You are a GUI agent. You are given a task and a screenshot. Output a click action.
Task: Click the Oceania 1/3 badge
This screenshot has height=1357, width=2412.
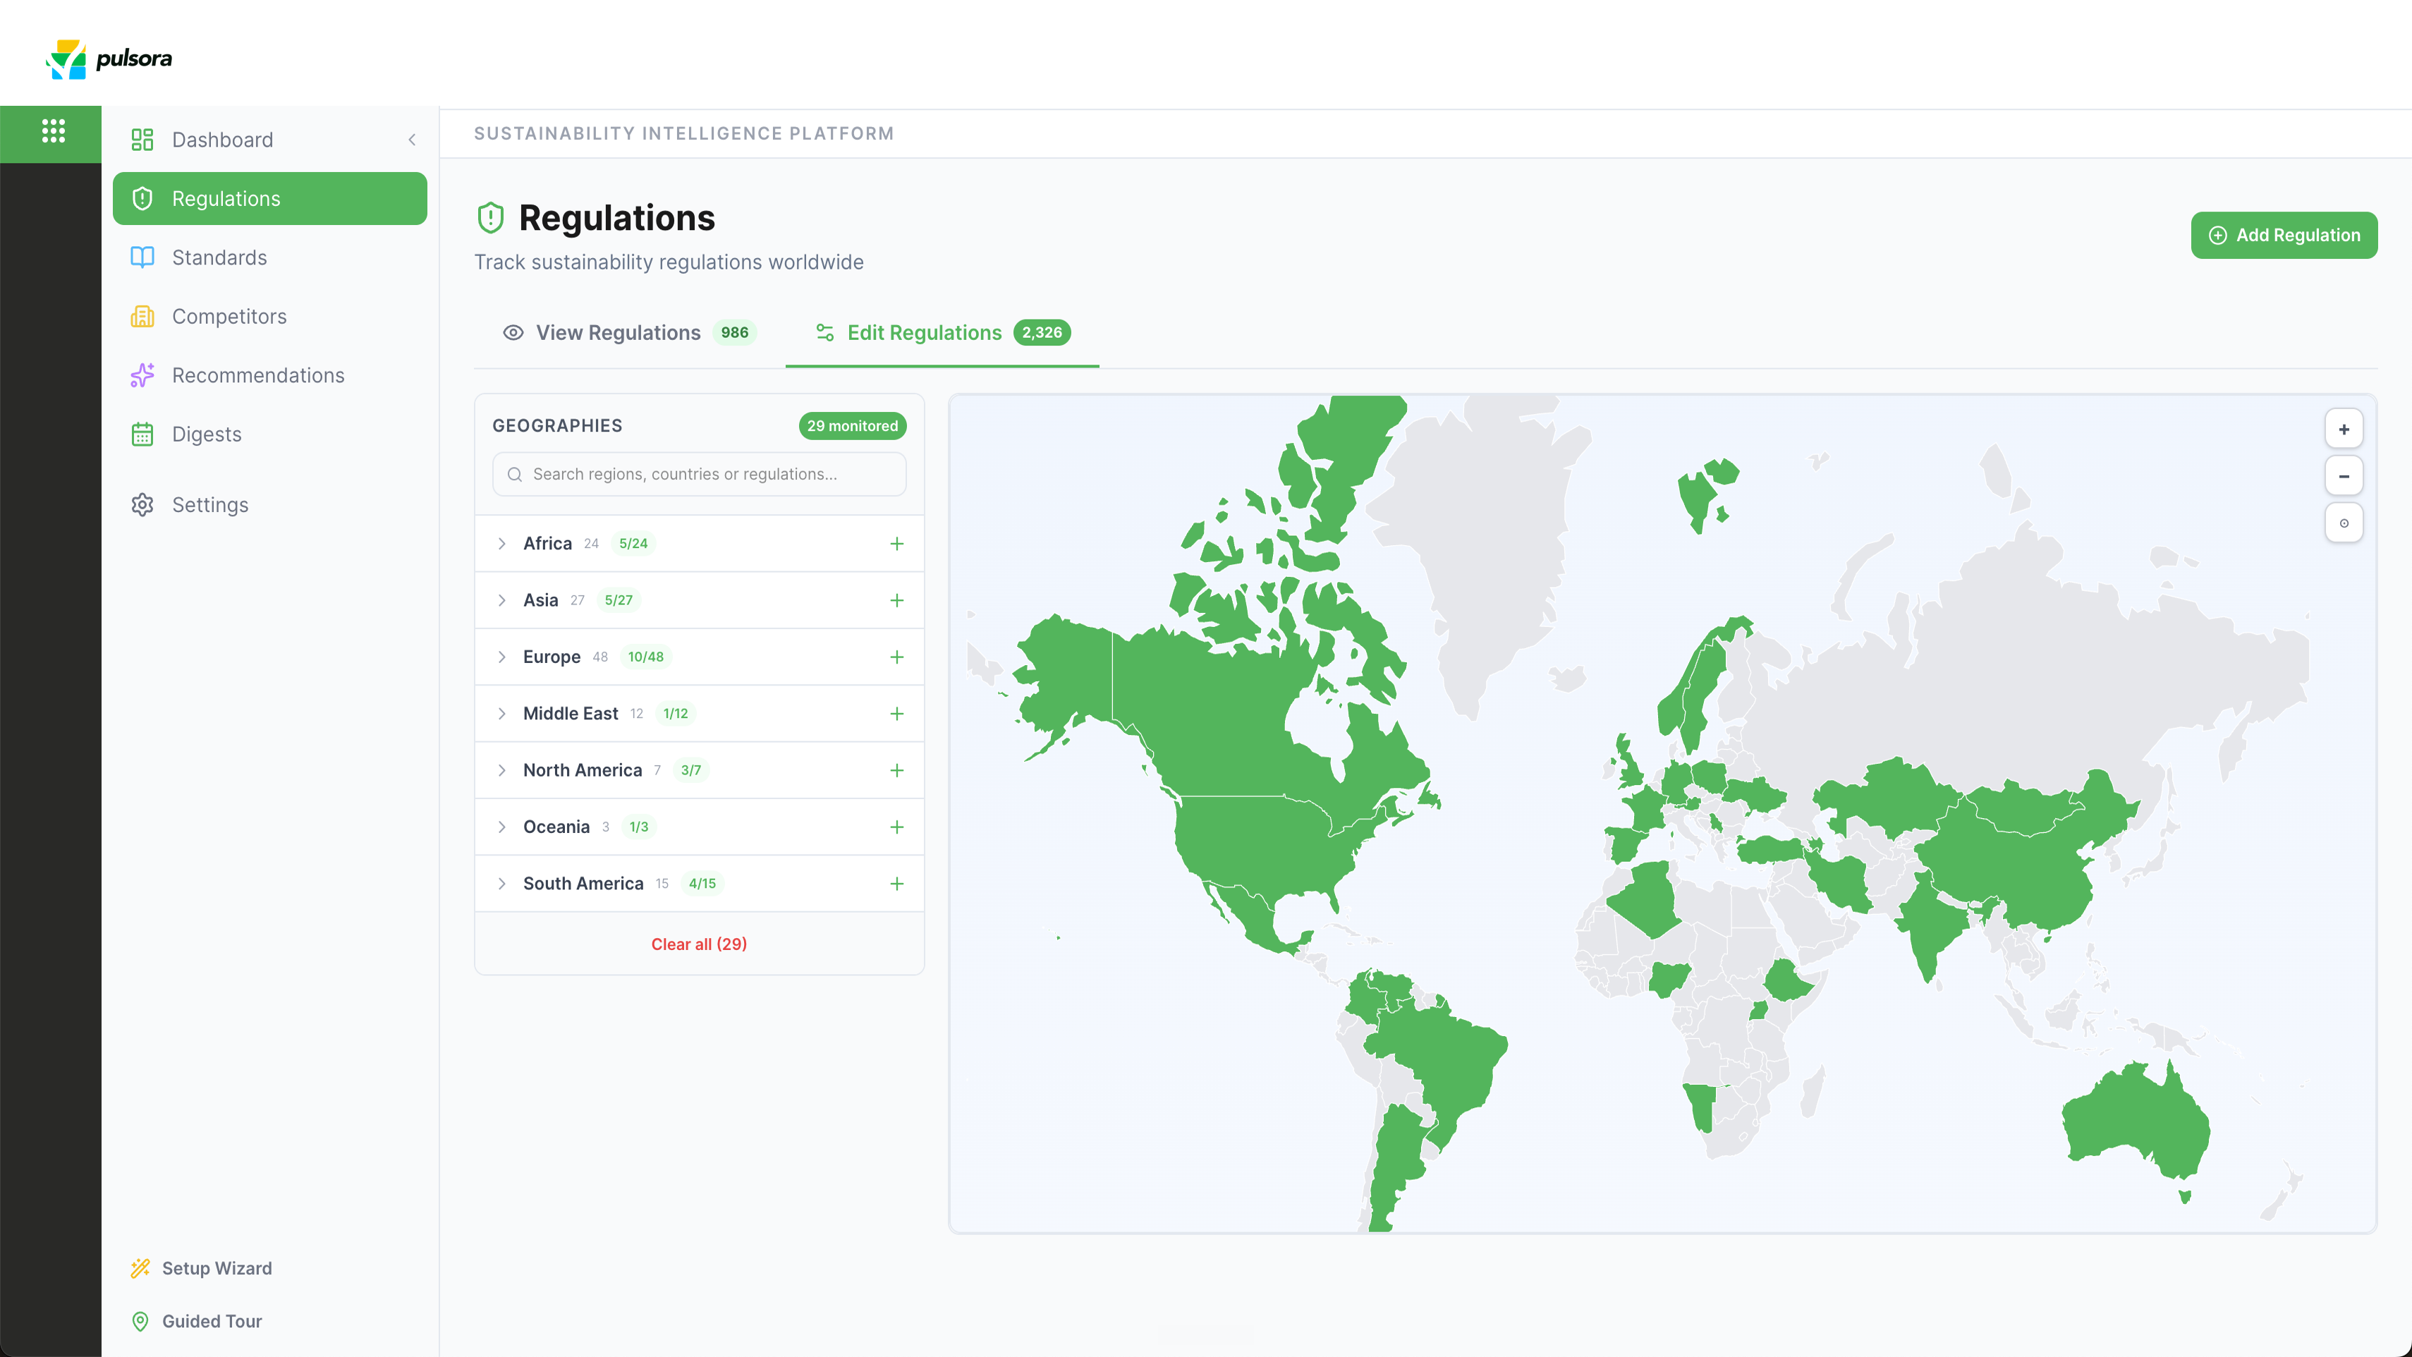point(638,827)
